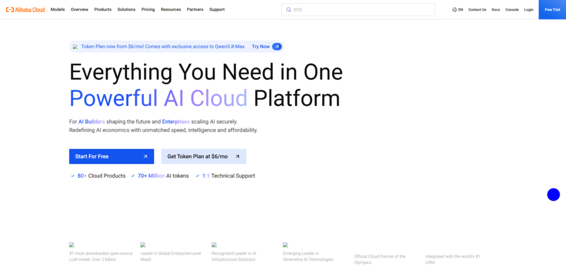Click the '70+ Million AI tokens' text
The height and width of the screenshot is (276, 566).
click(x=163, y=176)
